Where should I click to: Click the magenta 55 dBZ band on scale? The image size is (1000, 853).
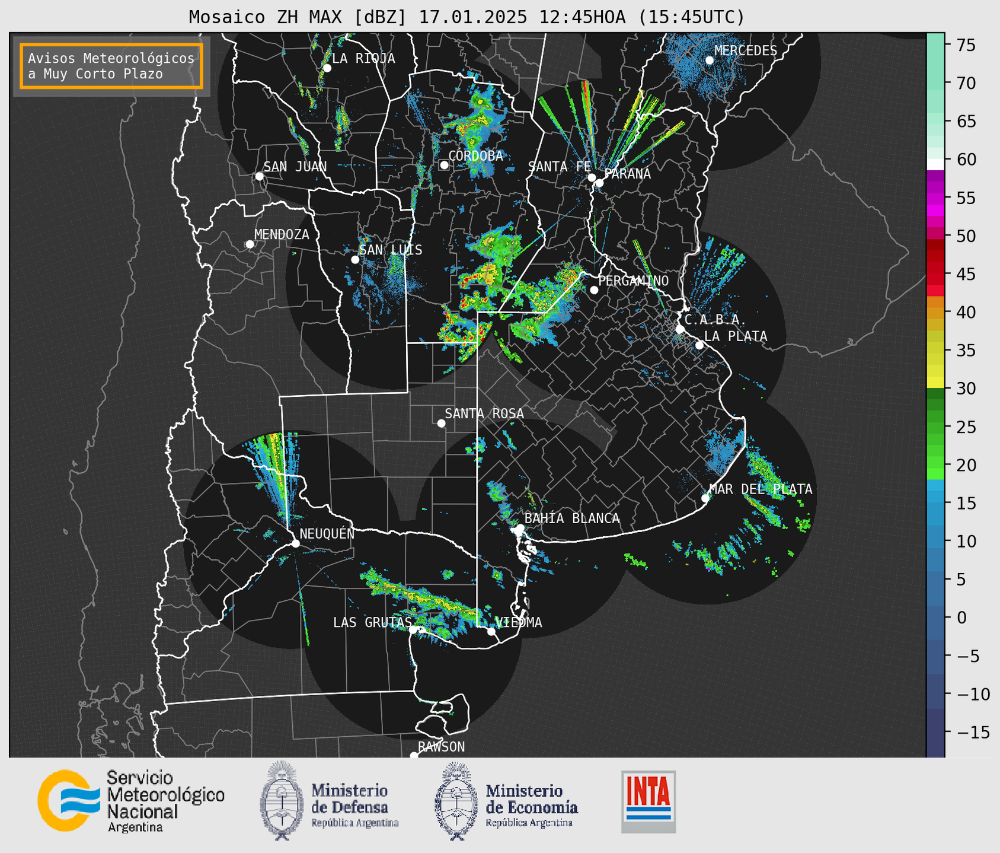point(935,198)
